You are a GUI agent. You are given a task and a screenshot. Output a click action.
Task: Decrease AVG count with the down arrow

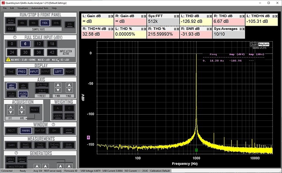point(22,112)
